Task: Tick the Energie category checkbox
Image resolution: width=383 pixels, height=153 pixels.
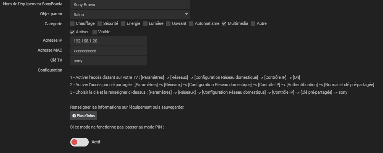Action: click(x=123, y=24)
